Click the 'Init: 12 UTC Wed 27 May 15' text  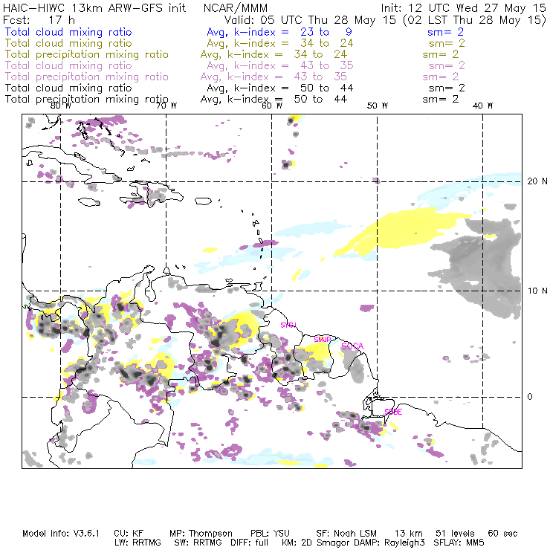pos(463,8)
